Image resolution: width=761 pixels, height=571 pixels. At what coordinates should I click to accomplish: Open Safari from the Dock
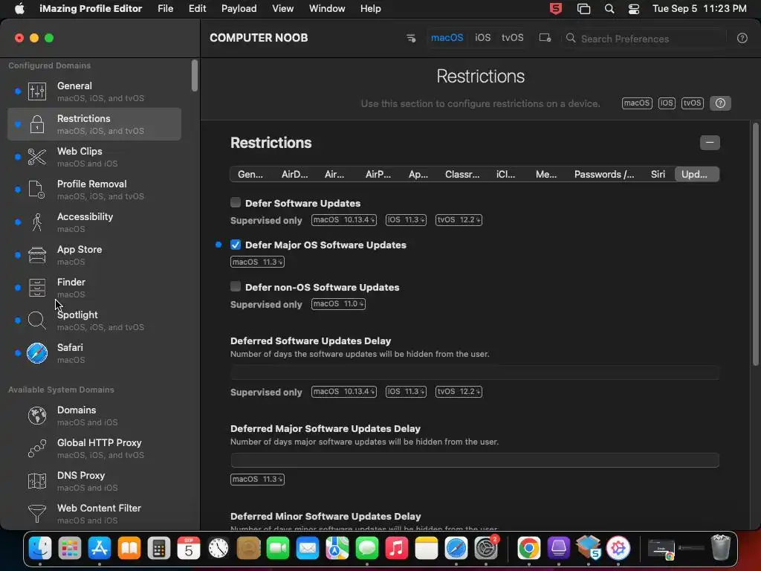tap(456, 548)
